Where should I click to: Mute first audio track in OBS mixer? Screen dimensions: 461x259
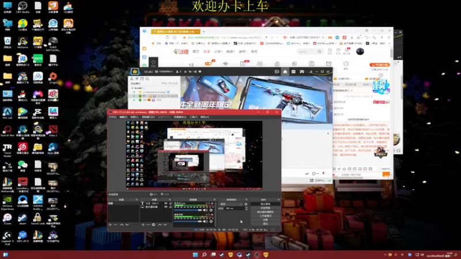tap(205, 210)
